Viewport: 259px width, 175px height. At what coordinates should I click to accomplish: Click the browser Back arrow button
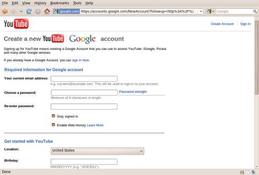[x=5, y=11]
